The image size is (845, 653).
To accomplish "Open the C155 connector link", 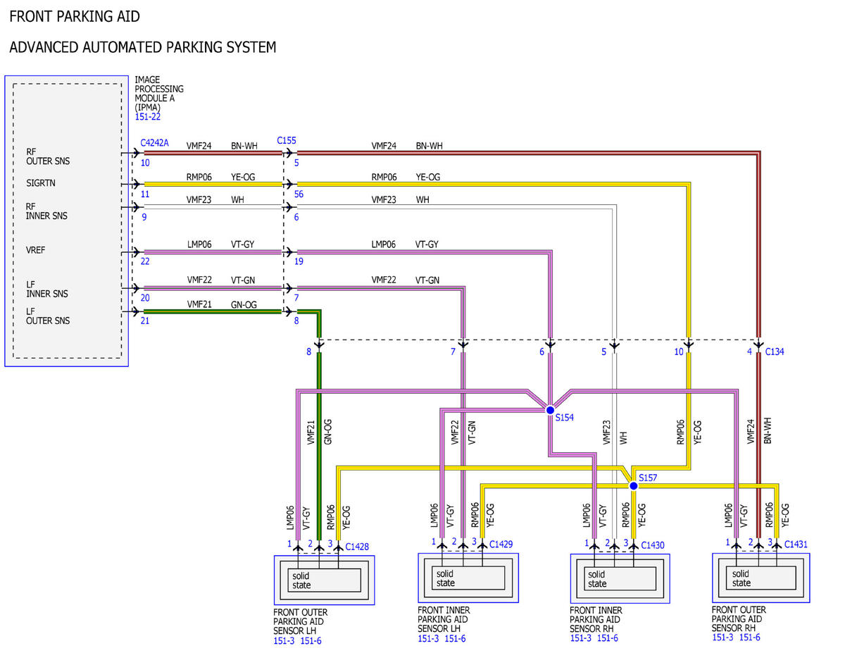I will pos(287,141).
